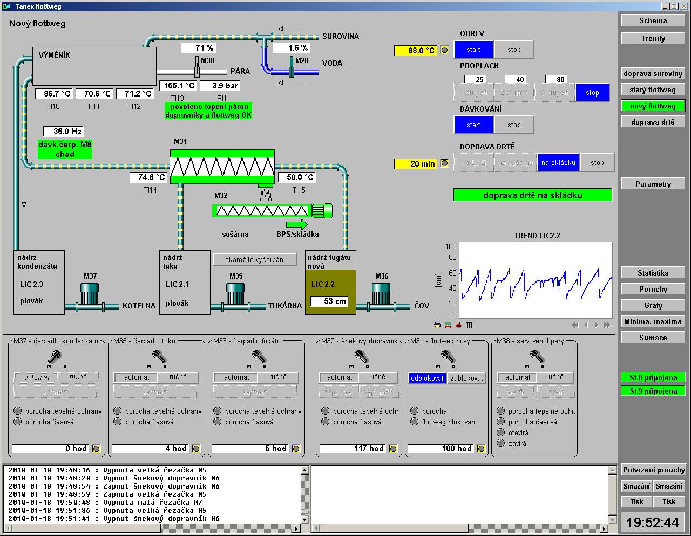This screenshot has height=536, width=691.
Task: Set M36 fugate pump to automat
Action: pyautogui.click(x=236, y=377)
